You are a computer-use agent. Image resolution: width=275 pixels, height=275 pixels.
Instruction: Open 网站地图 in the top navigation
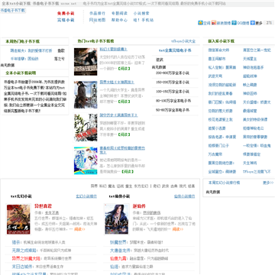97,20
